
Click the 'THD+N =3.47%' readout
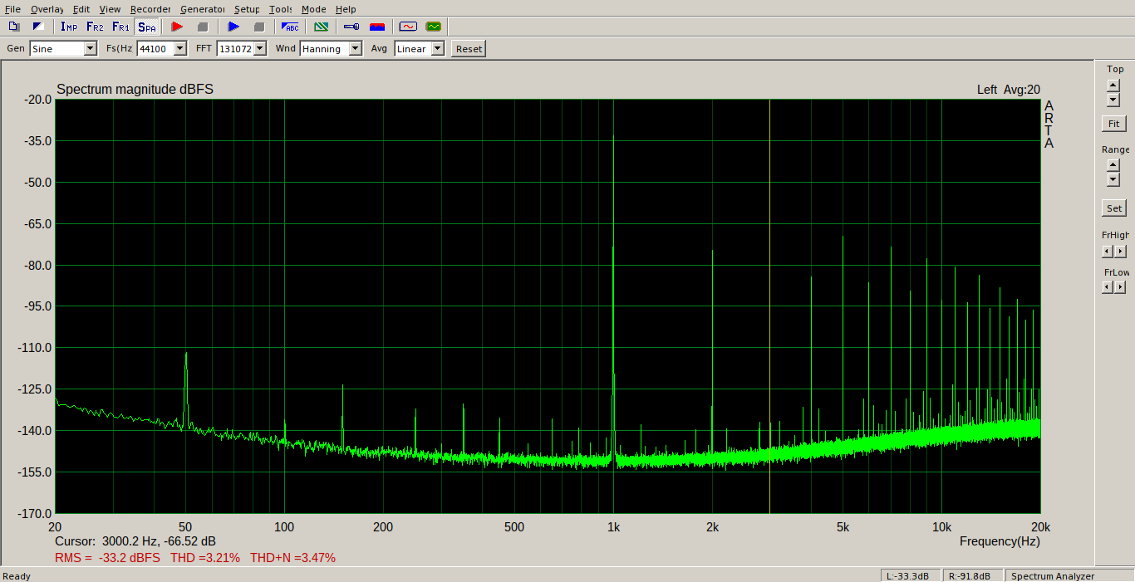[293, 558]
